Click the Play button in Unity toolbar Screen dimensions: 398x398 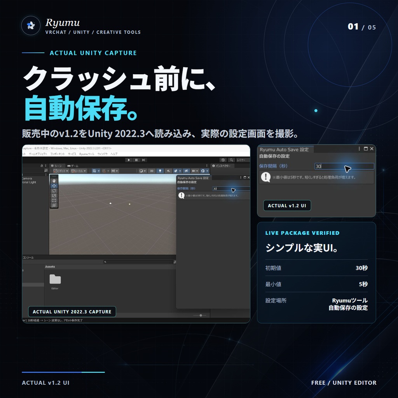coord(129,160)
